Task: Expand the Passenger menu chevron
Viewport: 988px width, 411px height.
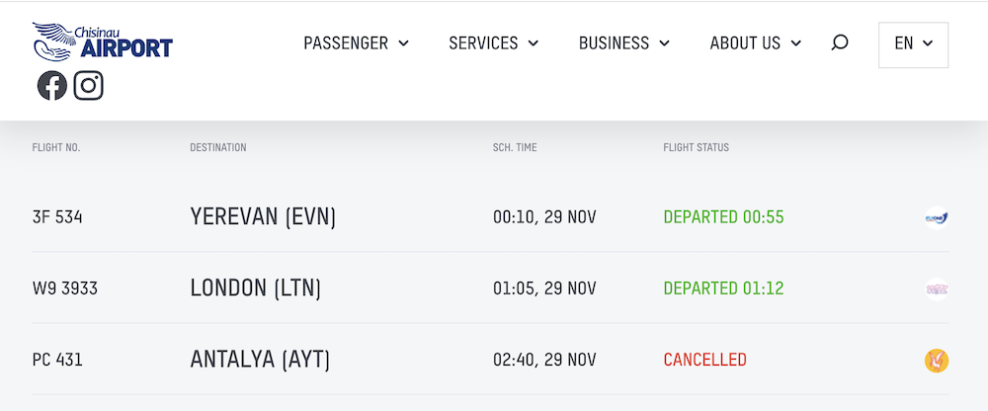Action: tap(403, 43)
